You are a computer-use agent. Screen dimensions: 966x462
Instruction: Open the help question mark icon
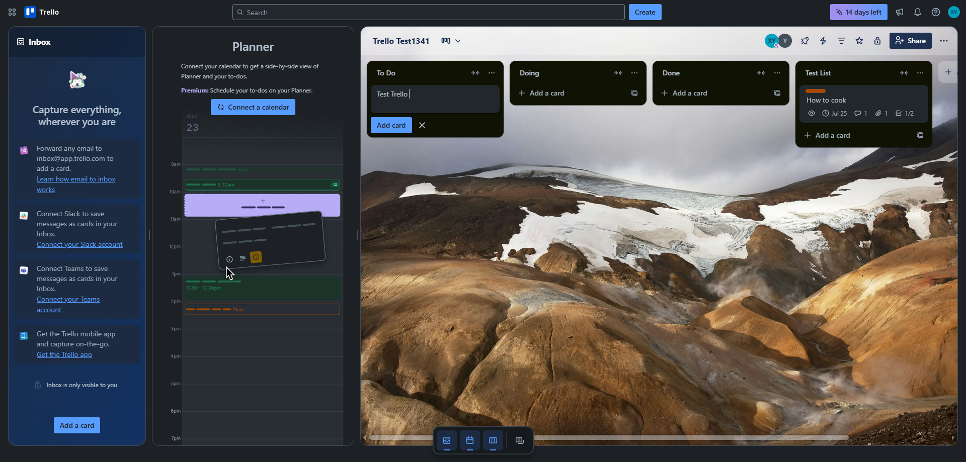coord(935,12)
